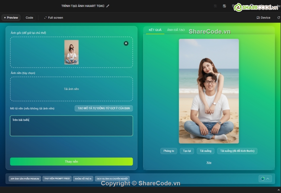Open THƯ VIỆN PROMPT FREE!
281x193 pixels.
pyautogui.click(x=57, y=179)
